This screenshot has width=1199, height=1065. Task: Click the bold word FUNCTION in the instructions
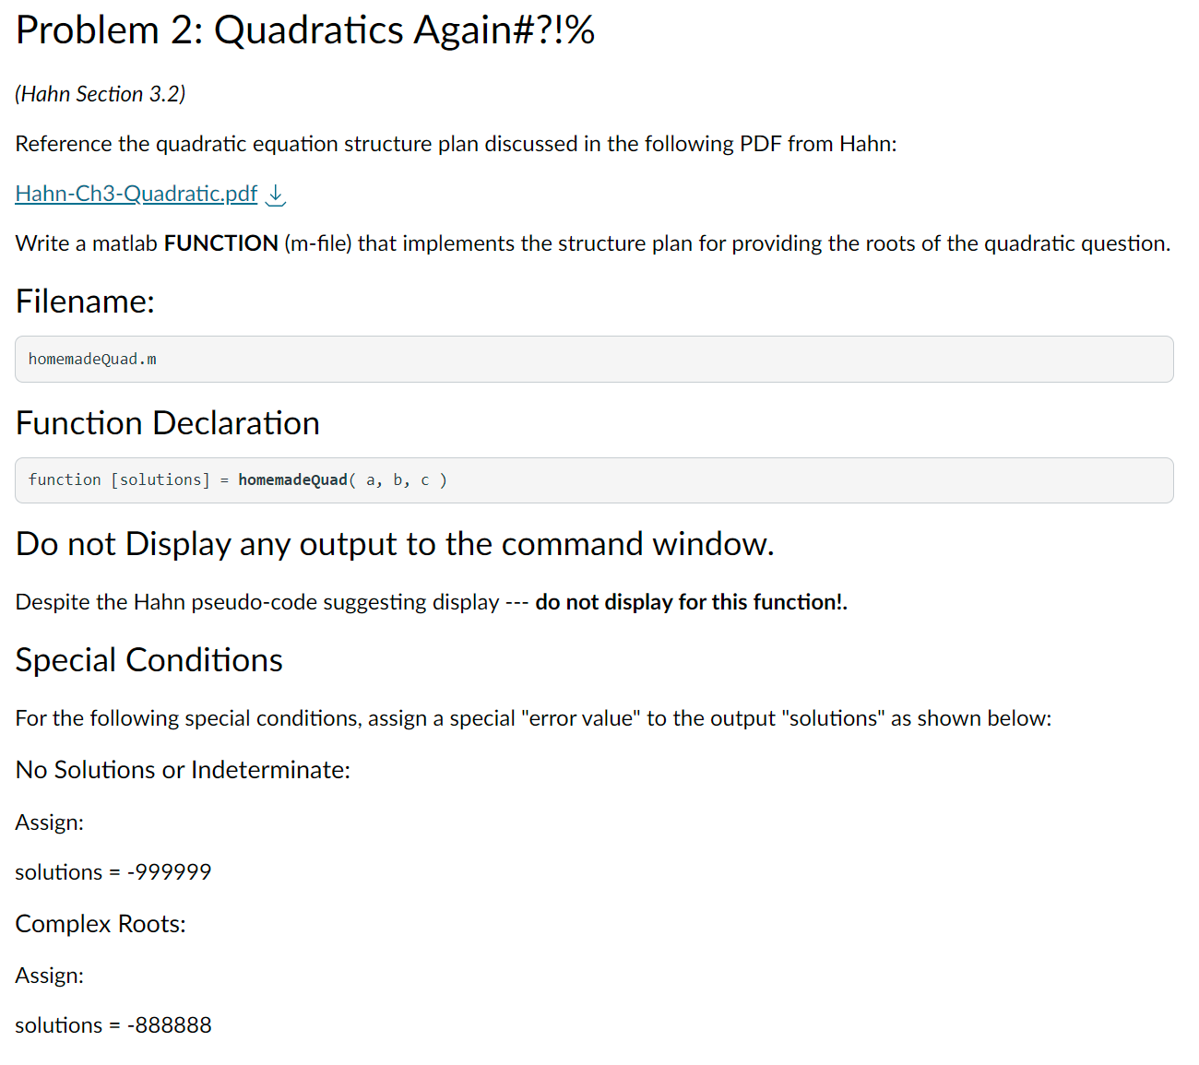pos(221,243)
